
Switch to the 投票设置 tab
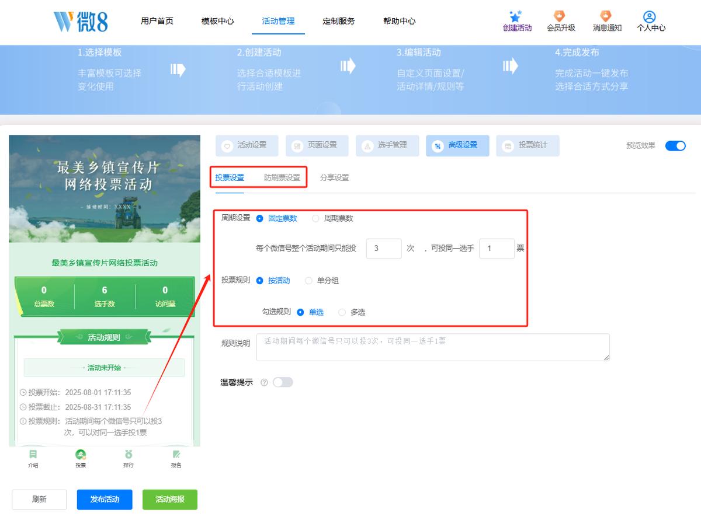pos(230,177)
